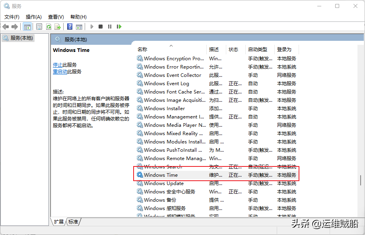The height and width of the screenshot is (235, 365).
Task: Open the 操作(A) menu
Action: click(33, 17)
